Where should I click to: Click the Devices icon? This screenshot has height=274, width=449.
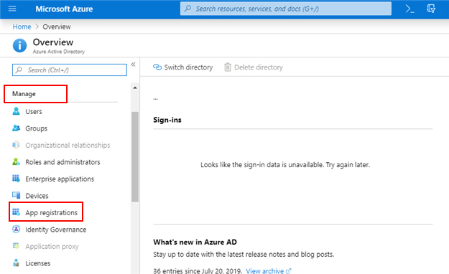click(17, 195)
